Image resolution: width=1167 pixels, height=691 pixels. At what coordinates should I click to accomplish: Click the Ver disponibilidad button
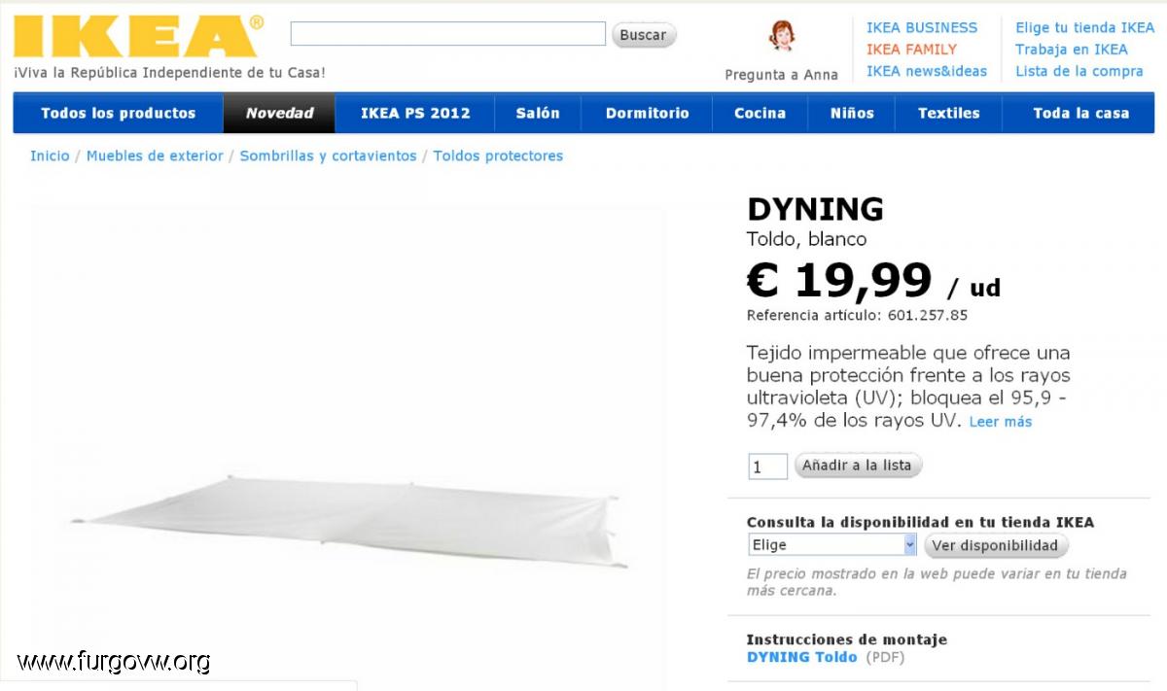[x=995, y=545]
